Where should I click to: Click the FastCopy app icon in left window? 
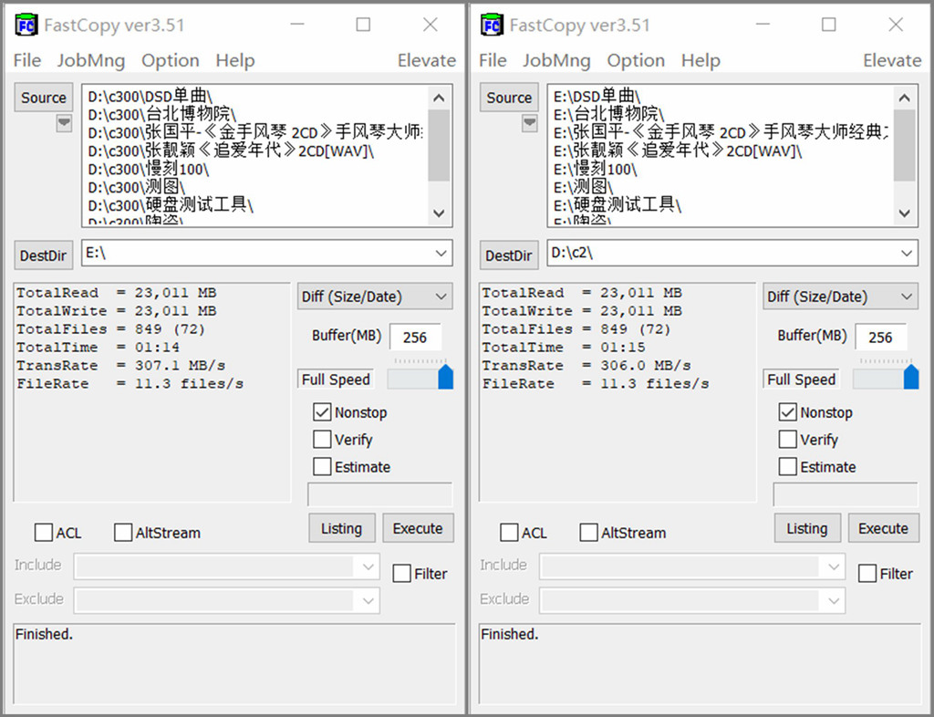(x=26, y=25)
